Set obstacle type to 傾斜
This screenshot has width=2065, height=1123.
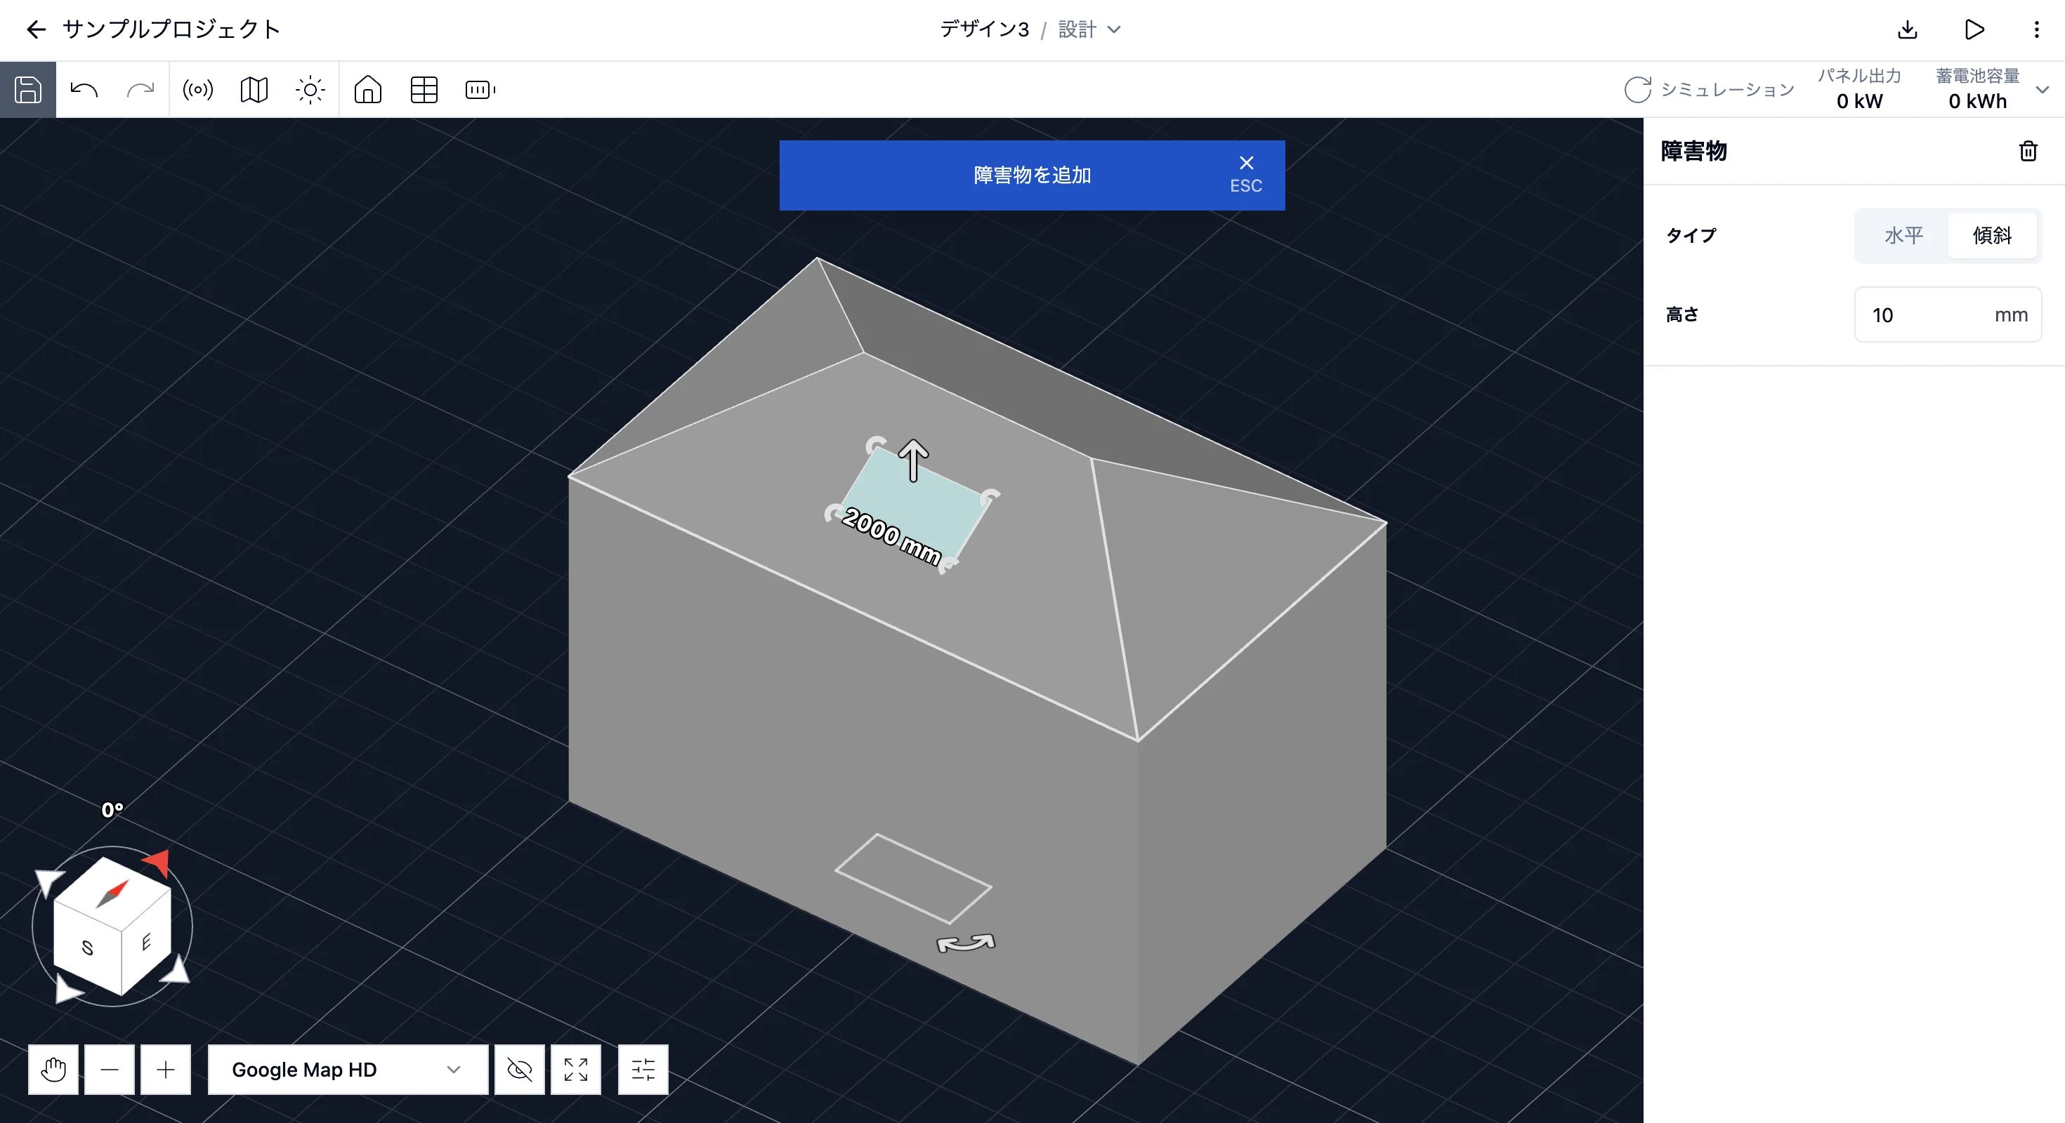pos(1992,236)
